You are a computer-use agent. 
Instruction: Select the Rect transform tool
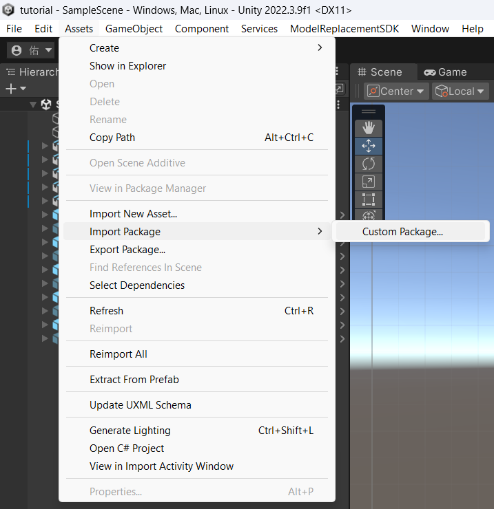point(368,199)
